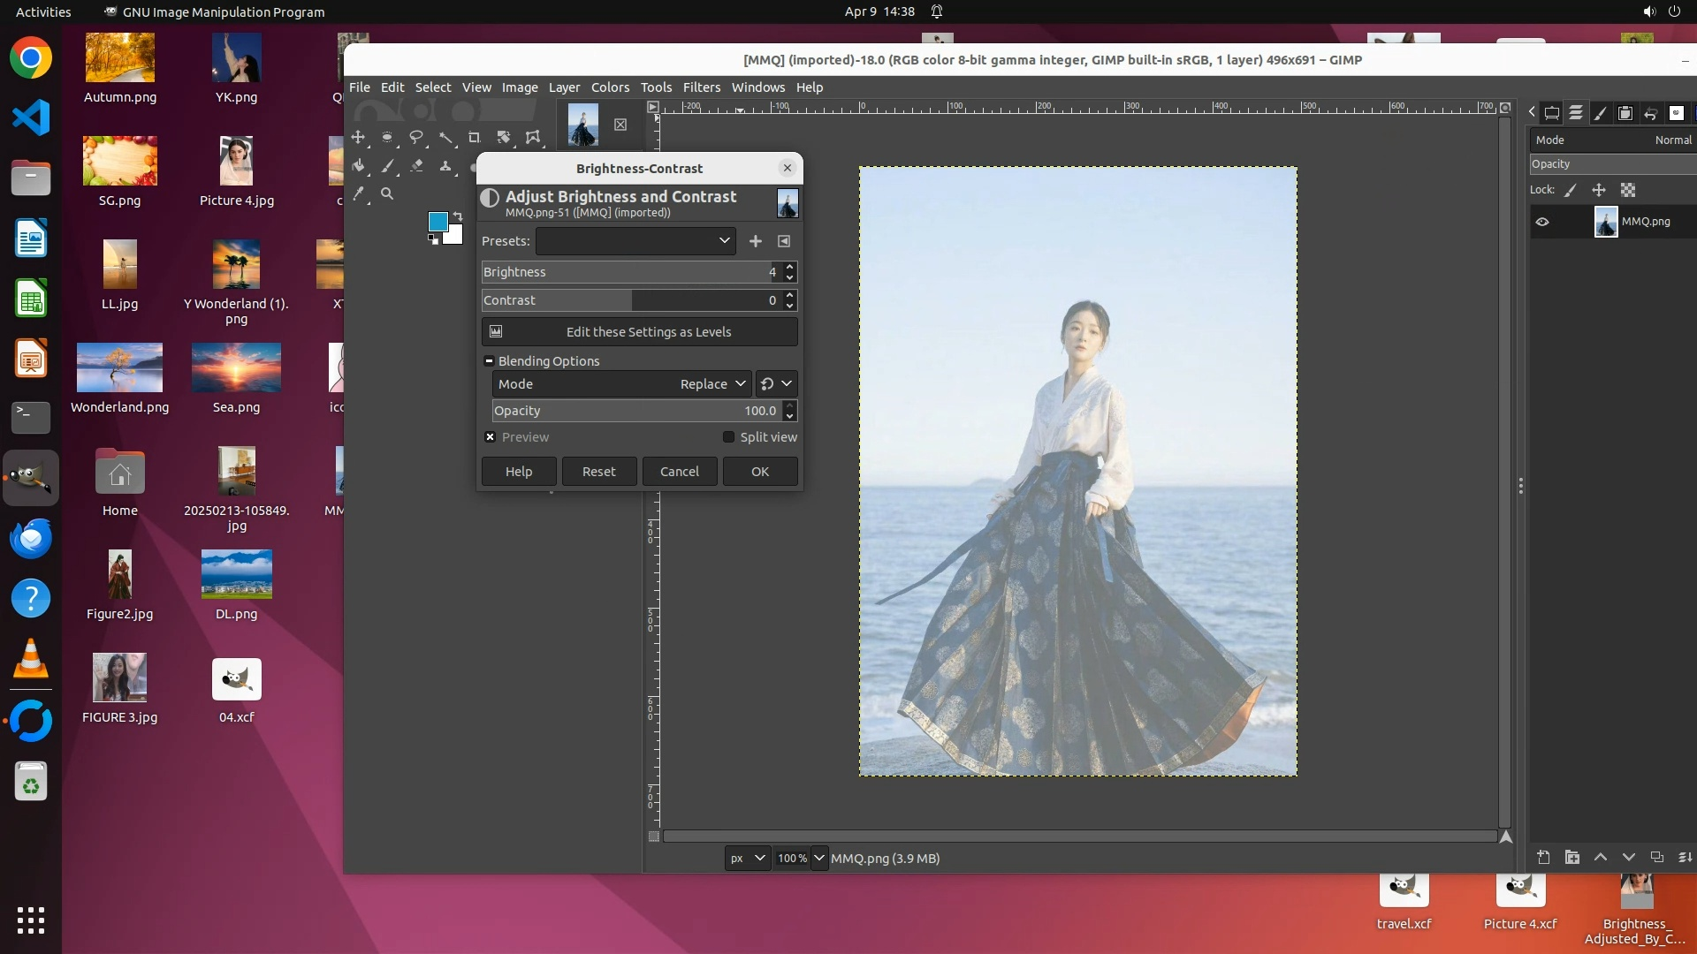Save current settings as named preset
The width and height of the screenshot is (1697, 954).
coord(755,241)
